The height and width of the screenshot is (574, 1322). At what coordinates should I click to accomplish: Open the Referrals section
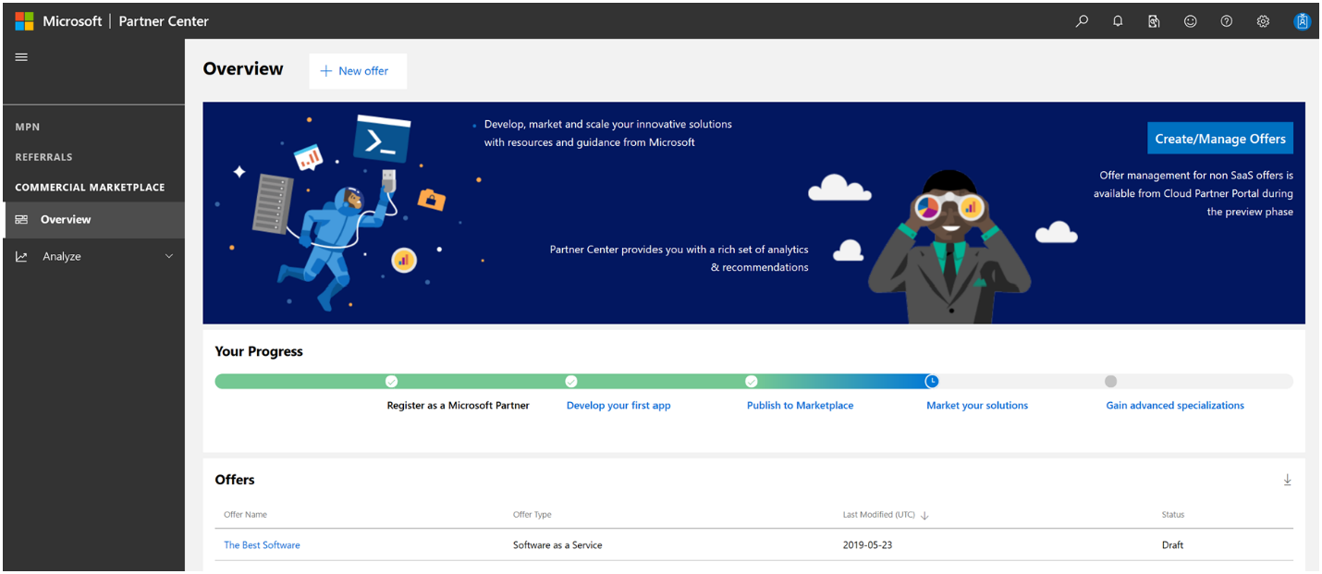[x=43, y=157]
